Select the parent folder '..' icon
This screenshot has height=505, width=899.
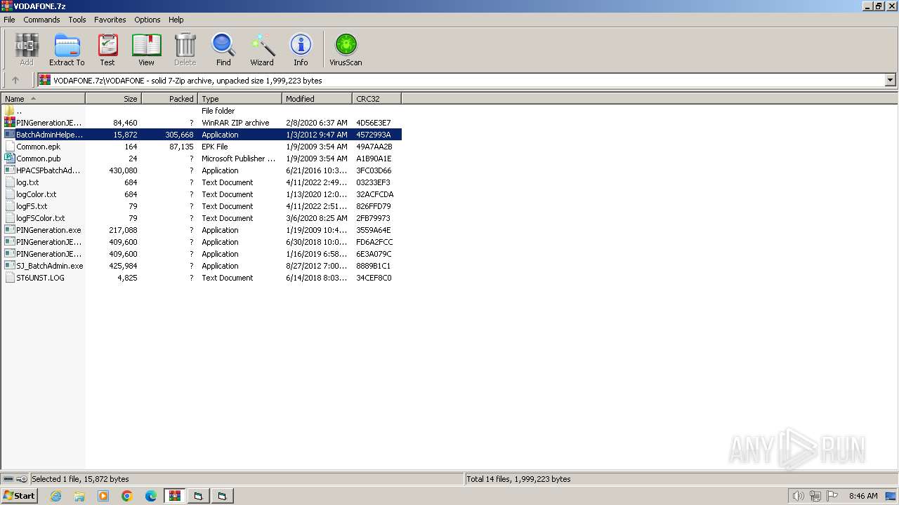[x=9, y=111]
